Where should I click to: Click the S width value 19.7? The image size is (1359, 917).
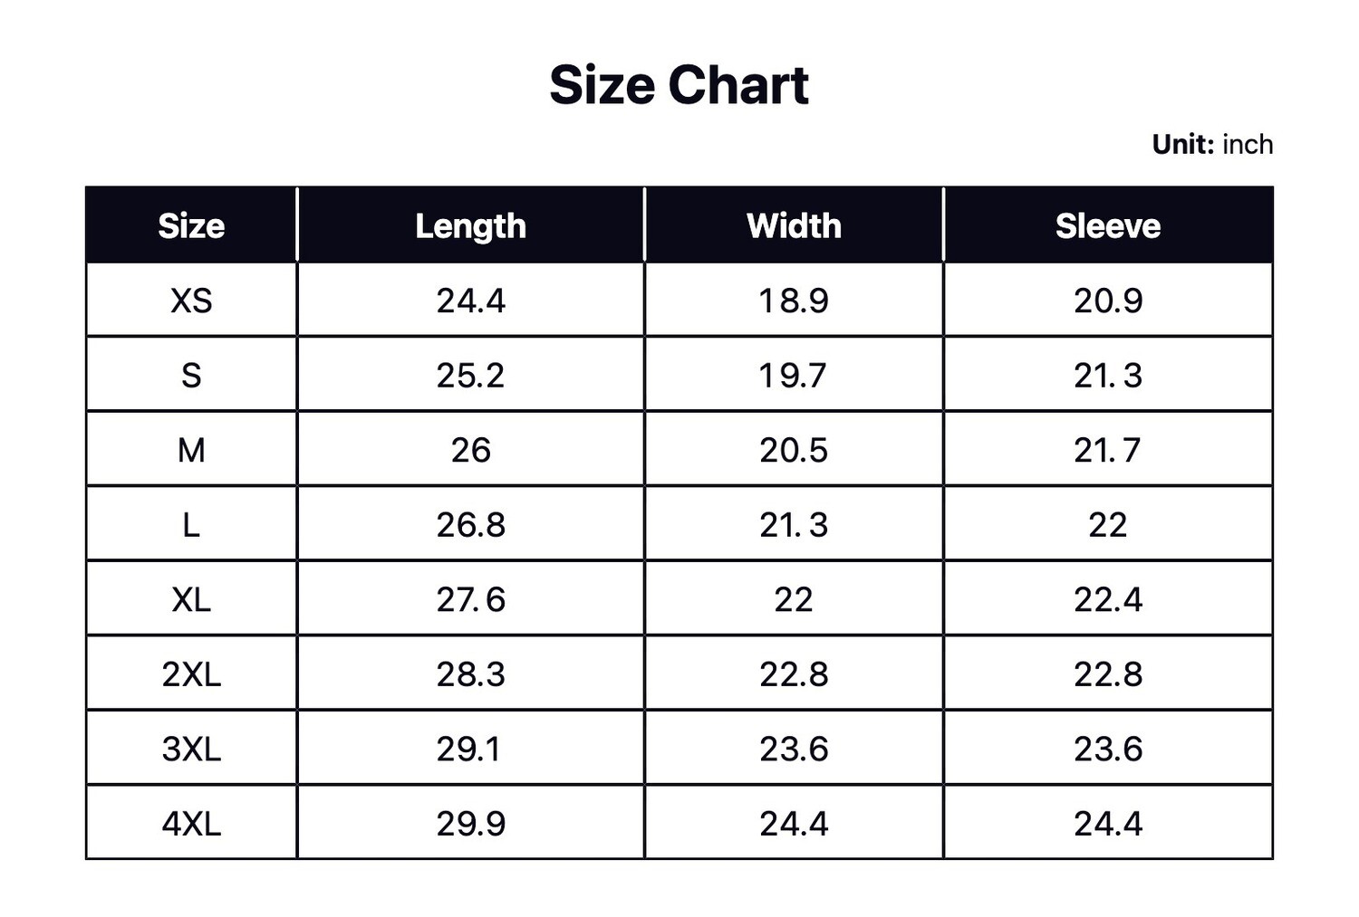tap(794, 376)
